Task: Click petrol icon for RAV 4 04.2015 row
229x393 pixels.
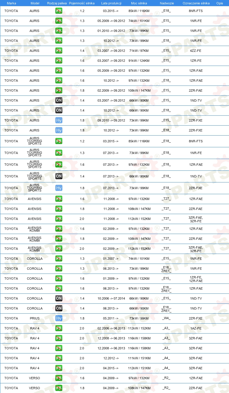Action: click(x=59, y=368)
